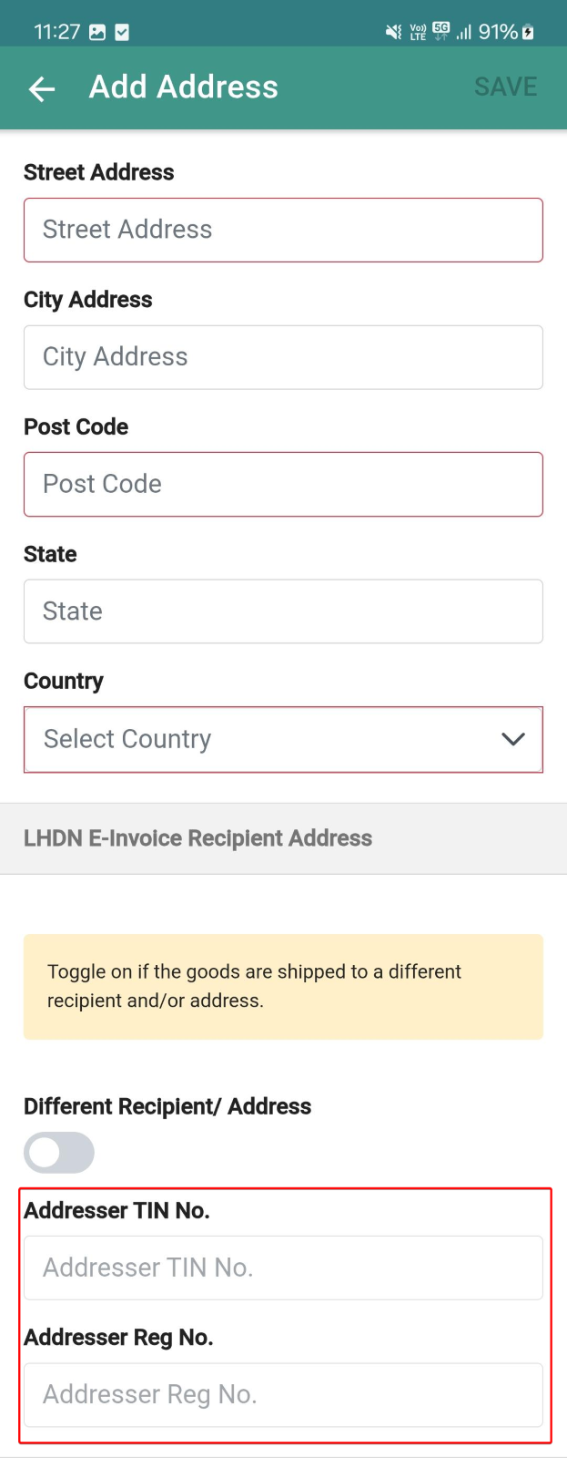Tap the yellow toggle instructions notice

[283, 987]
